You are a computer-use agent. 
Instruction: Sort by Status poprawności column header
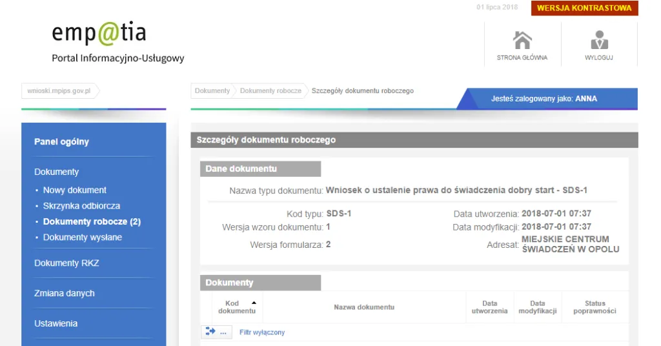pyautogui.click(x=595, y=307)
